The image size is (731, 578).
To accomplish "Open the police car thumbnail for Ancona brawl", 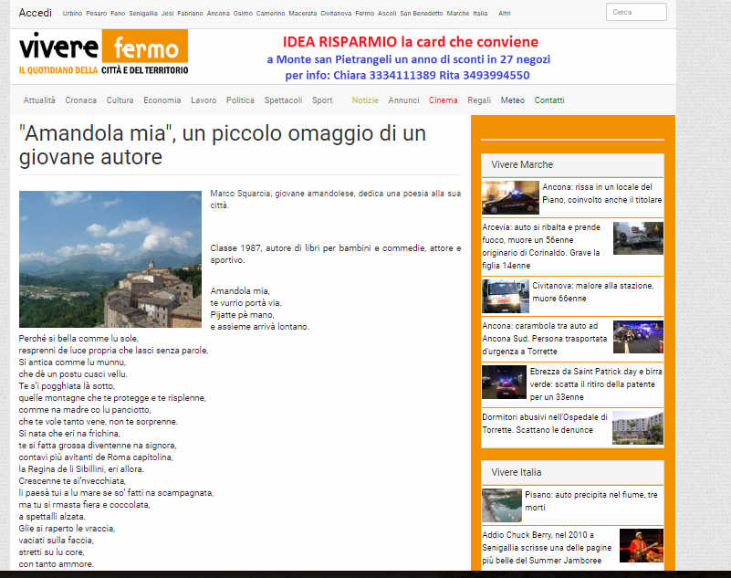I will click(510, 197).
